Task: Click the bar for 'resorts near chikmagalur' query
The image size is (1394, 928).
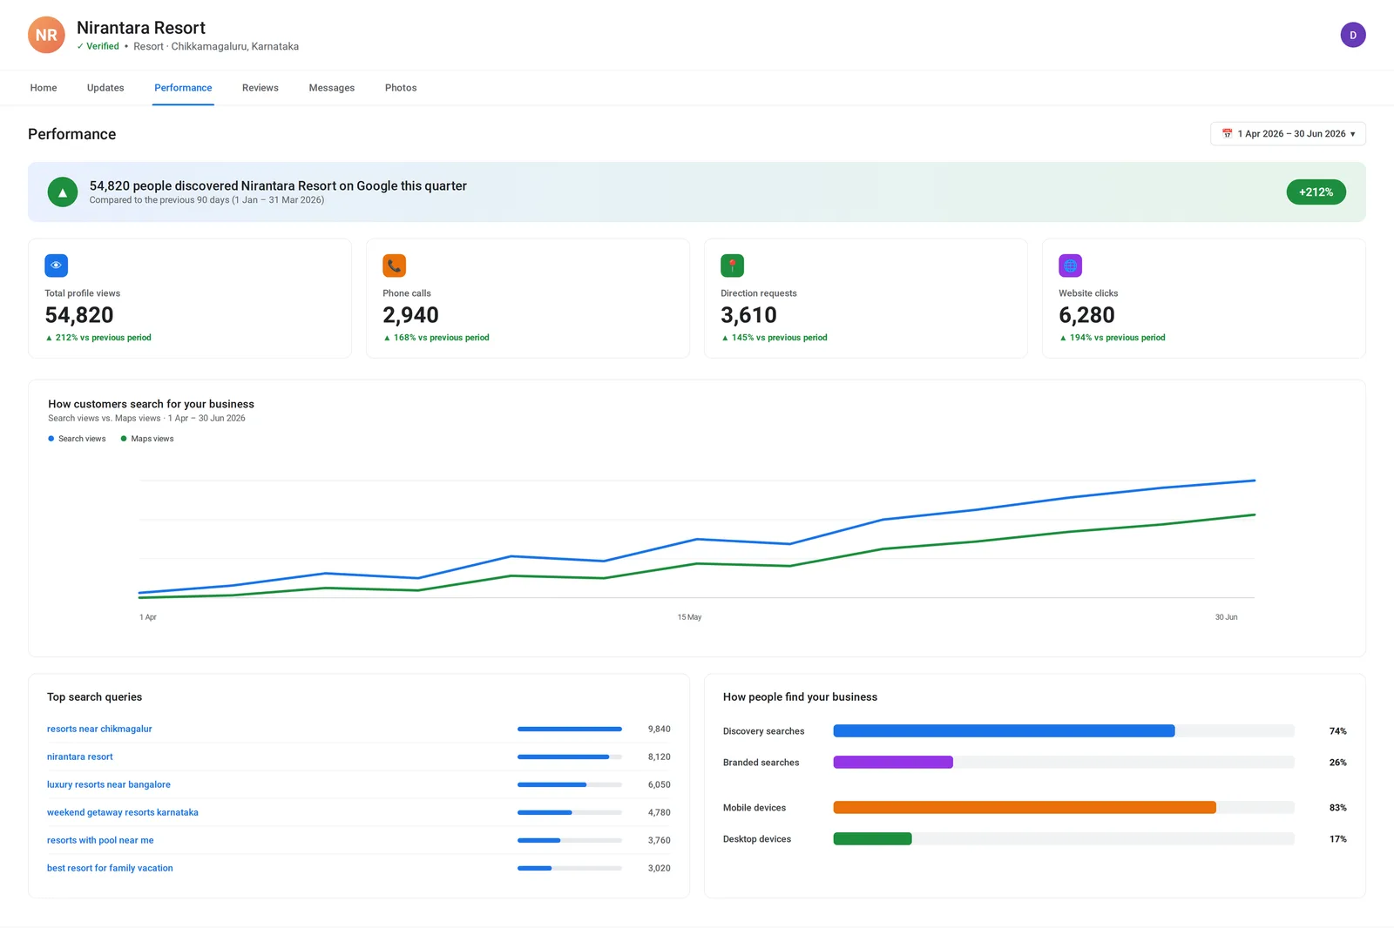Action: point(570,729)
